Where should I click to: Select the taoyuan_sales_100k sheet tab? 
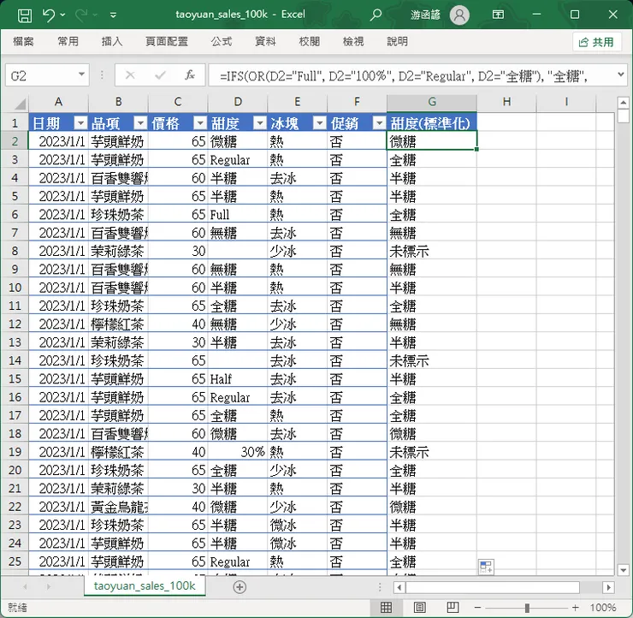[x=145, y=586]
